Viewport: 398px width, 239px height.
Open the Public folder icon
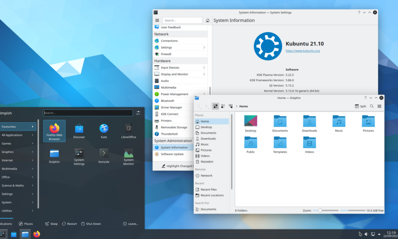click(250, 145)
